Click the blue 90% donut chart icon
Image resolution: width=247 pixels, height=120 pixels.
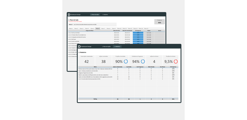click(x=125, y=61)
